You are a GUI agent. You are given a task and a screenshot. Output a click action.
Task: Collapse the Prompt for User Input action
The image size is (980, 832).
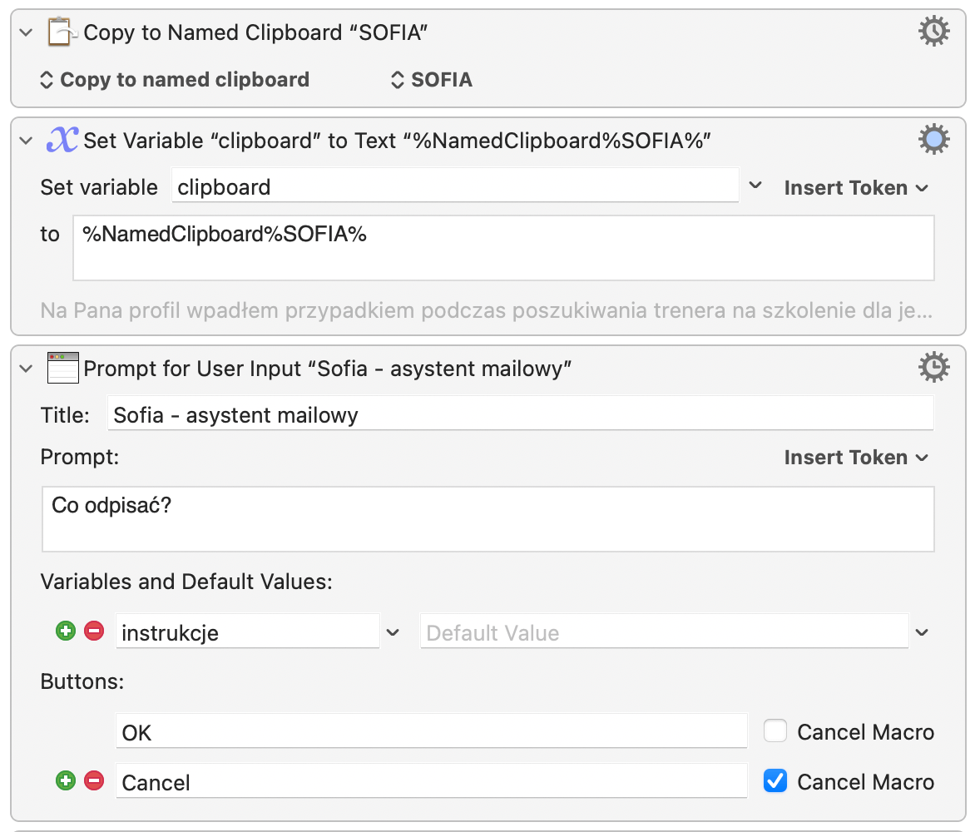(x=27, y=368)
